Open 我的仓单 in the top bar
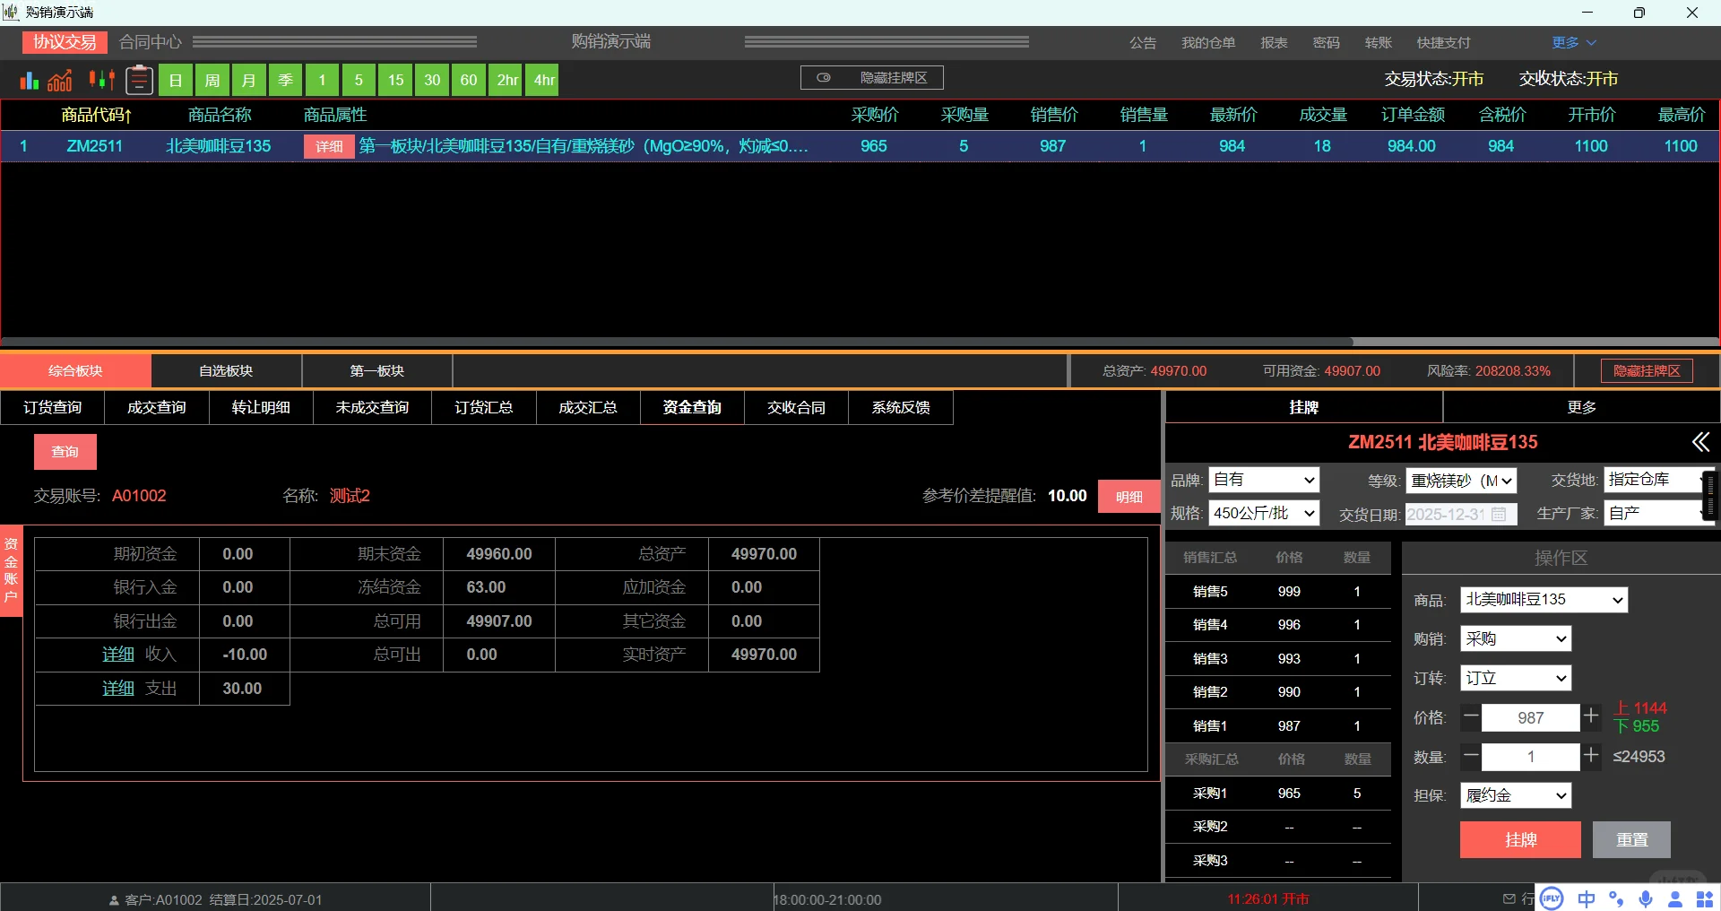Screen dimensions: 1721x911 tap(1207, 42)
